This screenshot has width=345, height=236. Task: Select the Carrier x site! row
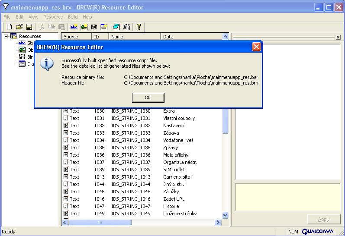point(141,177)
